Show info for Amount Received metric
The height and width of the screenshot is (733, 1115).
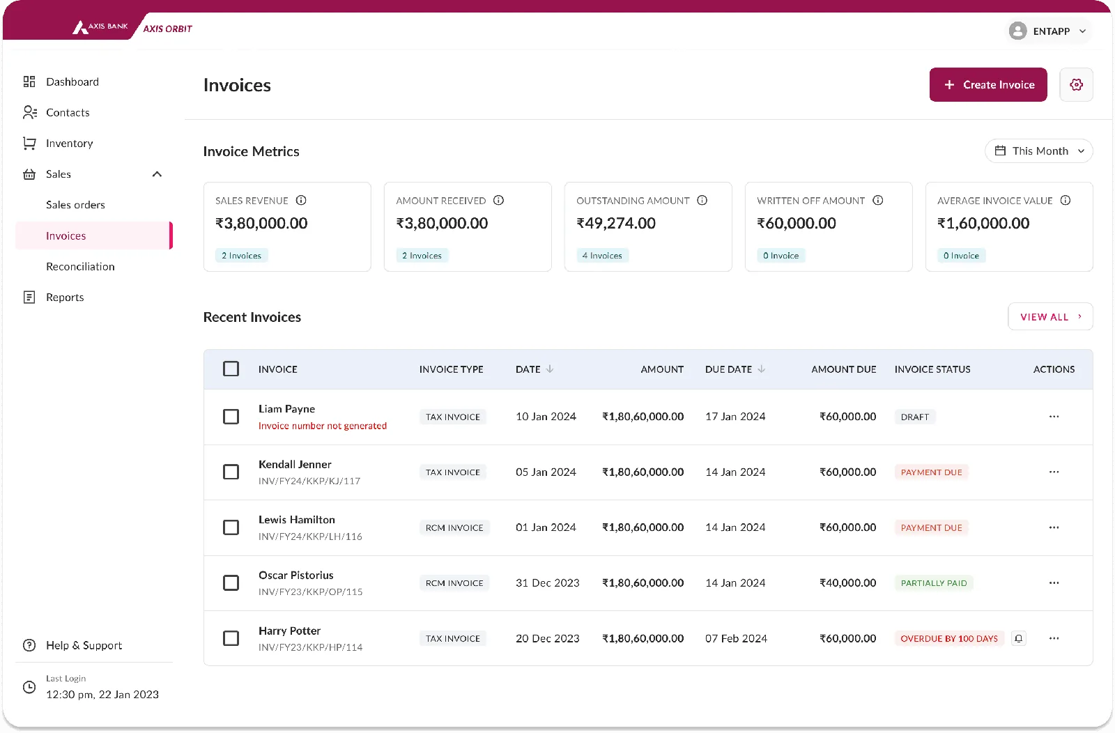pos(498,200)
